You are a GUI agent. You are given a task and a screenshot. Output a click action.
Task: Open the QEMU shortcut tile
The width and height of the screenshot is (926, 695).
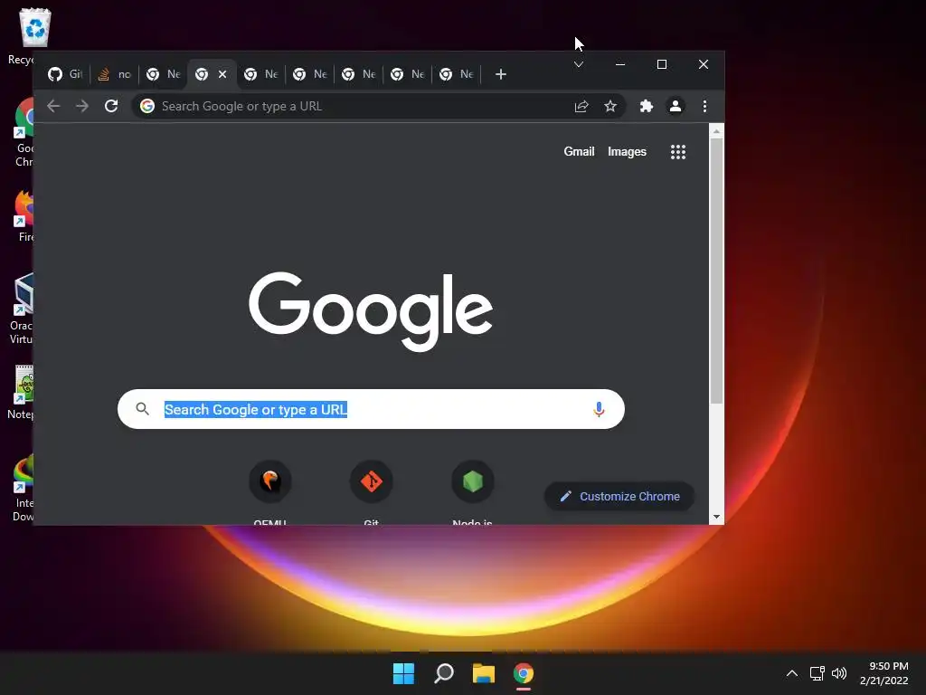click(269, 493)
